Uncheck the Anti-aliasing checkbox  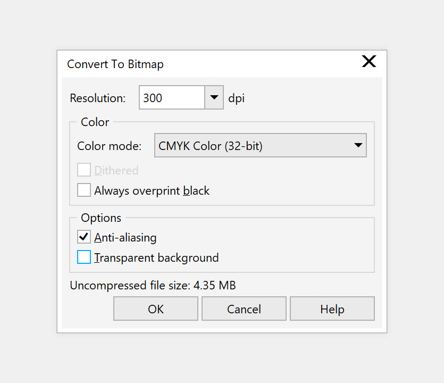(x=84, y=237)
